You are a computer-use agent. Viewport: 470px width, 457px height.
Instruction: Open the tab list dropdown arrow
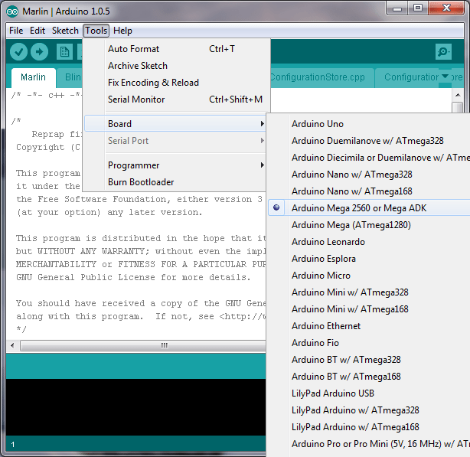(445, 77)
